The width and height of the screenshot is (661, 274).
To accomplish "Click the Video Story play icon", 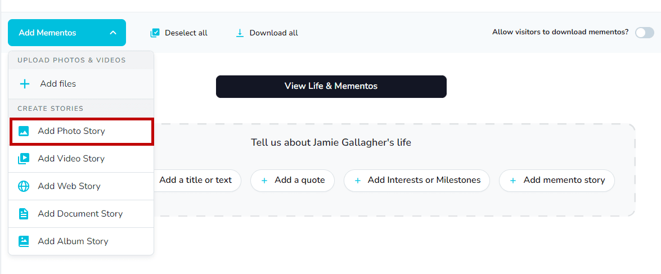I will pyautogui.click(x=24, y=159).
